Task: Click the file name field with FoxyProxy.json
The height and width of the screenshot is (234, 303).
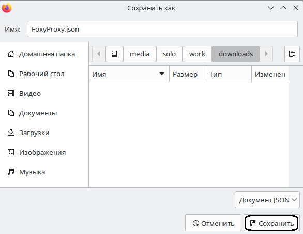Action: coord(162,29)
